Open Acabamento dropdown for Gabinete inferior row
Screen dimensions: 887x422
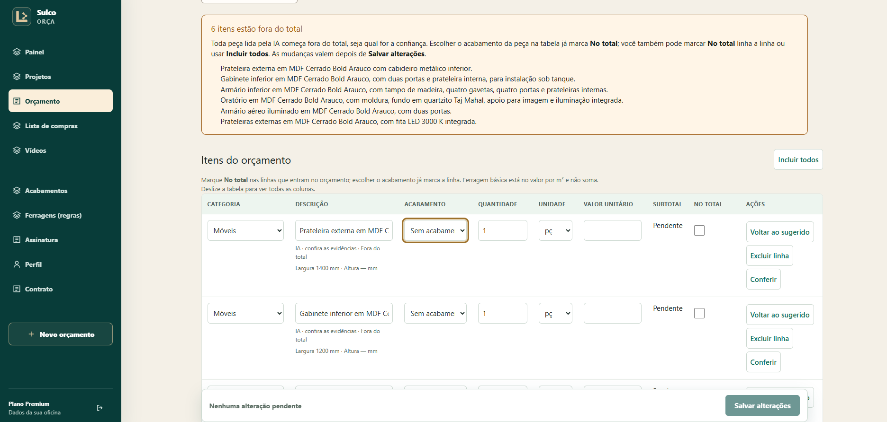[x=435, y=313]
